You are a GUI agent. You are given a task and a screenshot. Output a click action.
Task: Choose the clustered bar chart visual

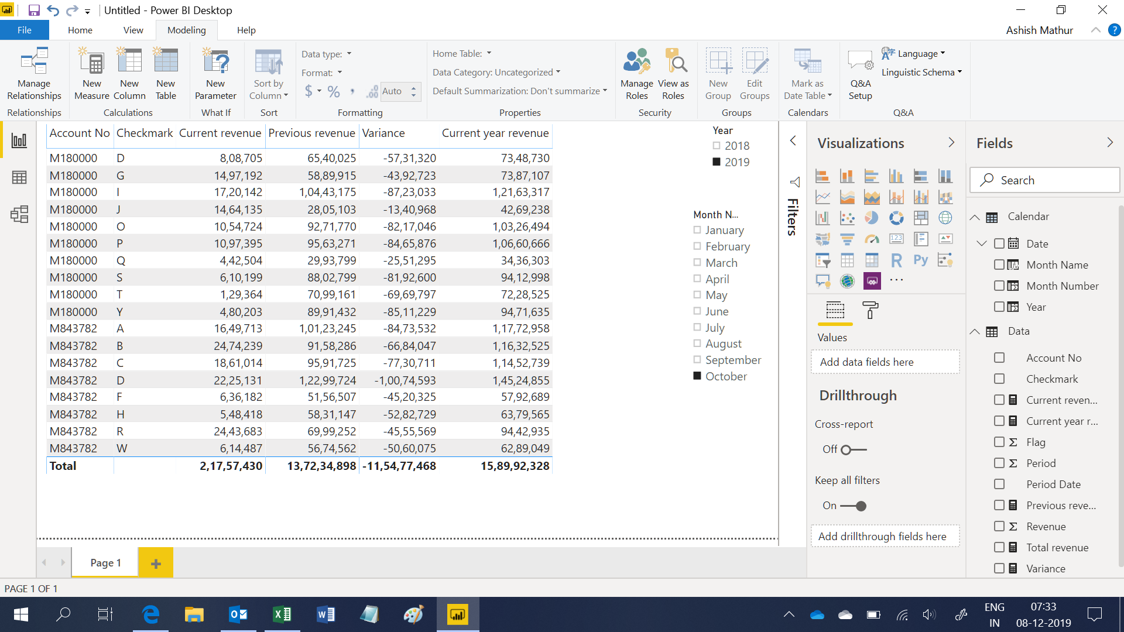[x=872, y=176]
